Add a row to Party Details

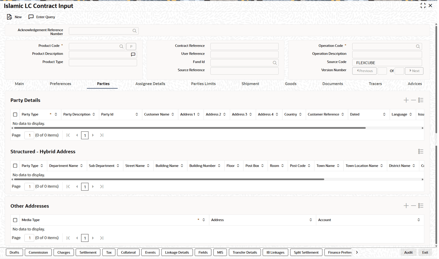406,100
